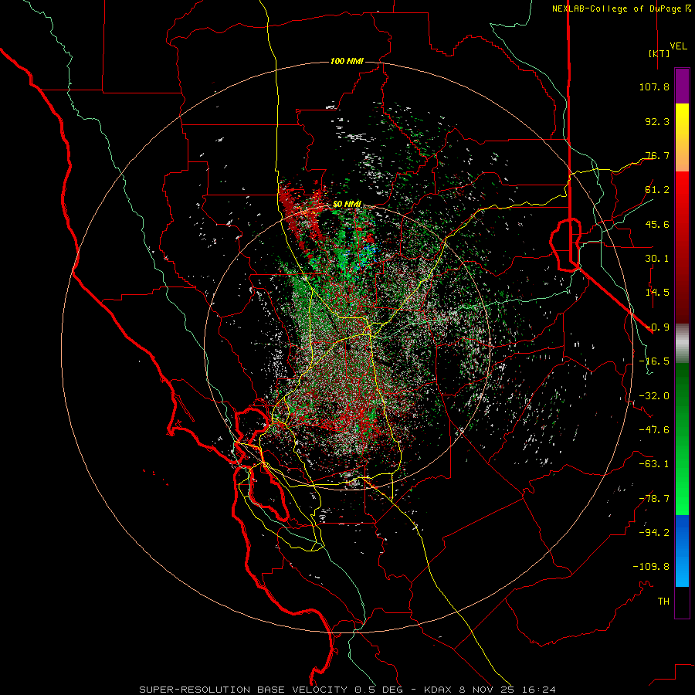Click the -109.8 legend value
This screenshot has width=695, height=695.
[651, 567]
